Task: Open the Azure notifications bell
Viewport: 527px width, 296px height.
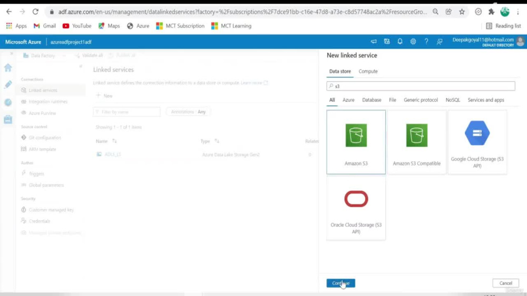Action: click(400, 42)
